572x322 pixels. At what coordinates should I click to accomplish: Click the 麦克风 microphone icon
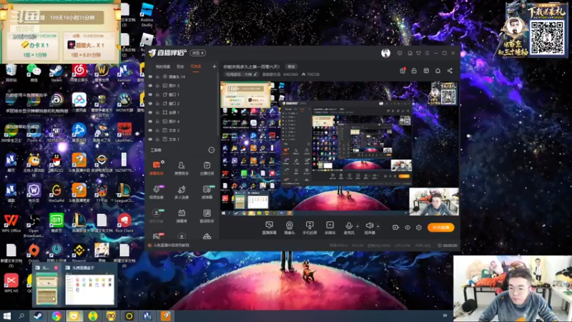pyautogui.click(x=349, y=226)
